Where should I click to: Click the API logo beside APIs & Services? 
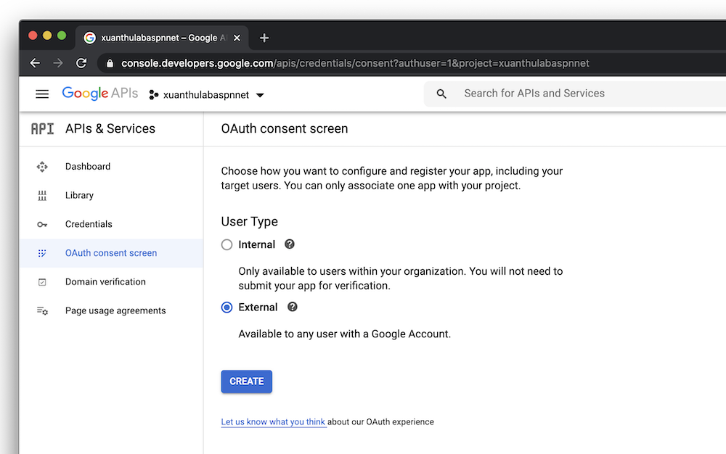43,129
